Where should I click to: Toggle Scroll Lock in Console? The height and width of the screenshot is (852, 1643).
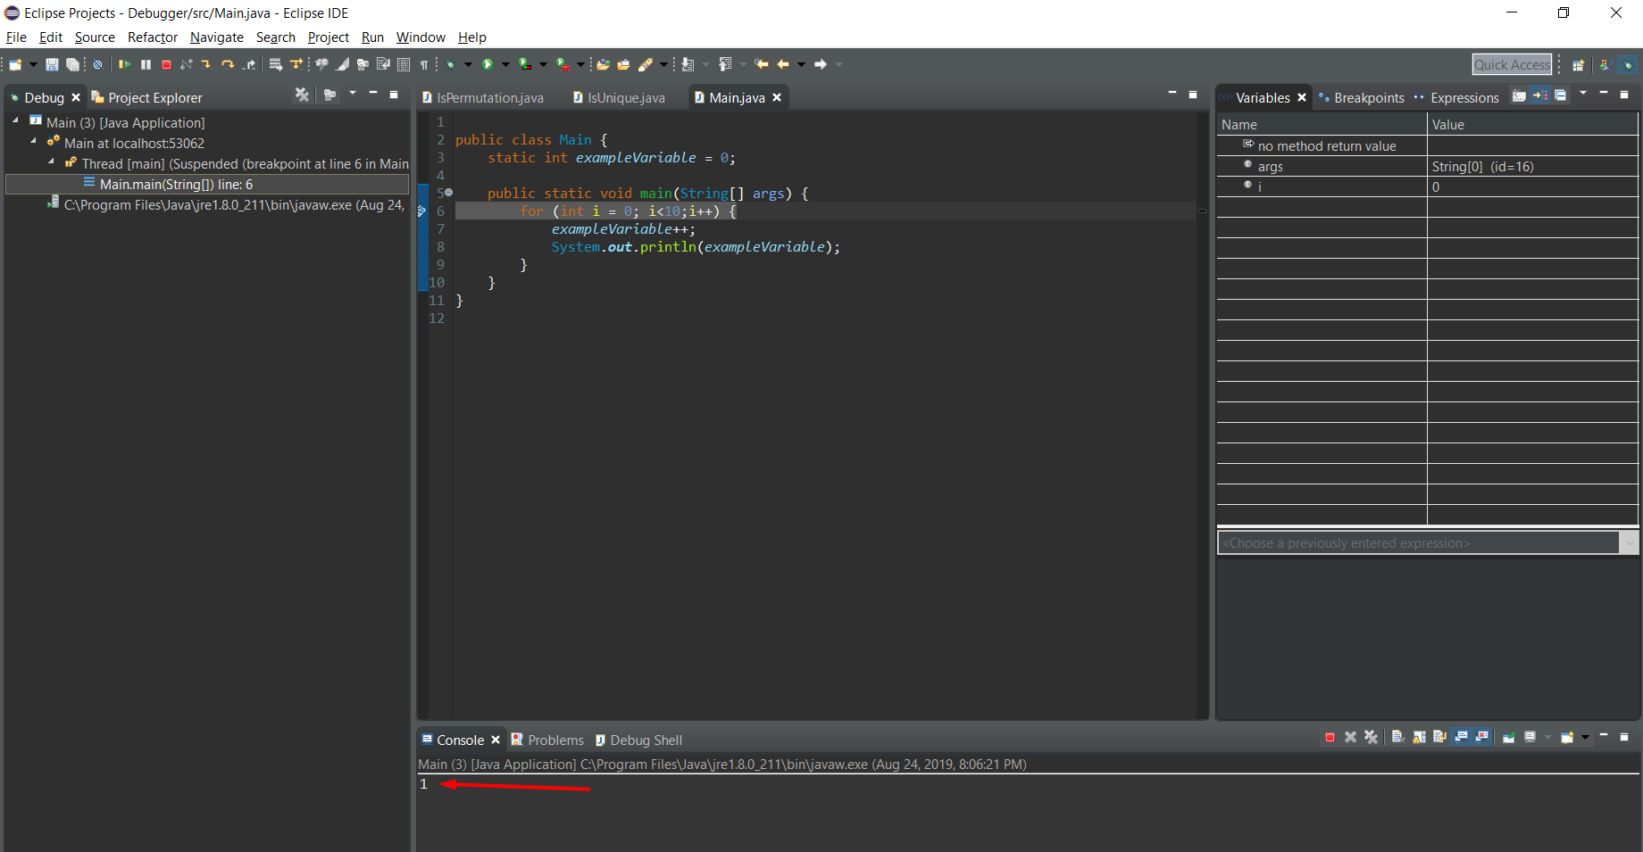click(x=1420, y=737)
